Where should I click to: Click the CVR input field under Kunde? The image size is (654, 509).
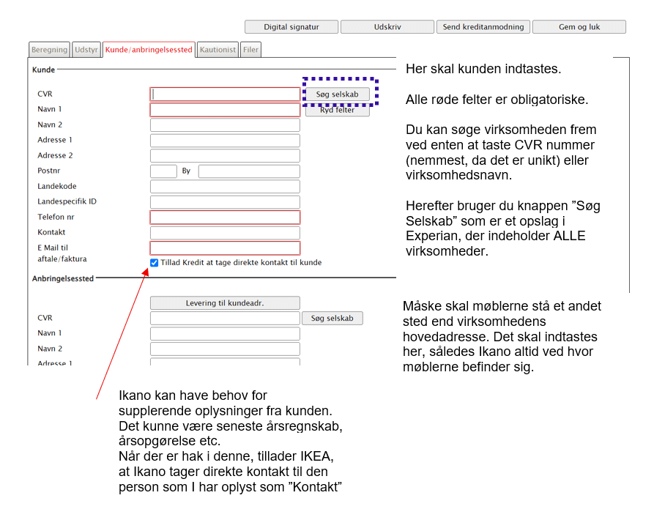pyautogui.click(x=224, y=94)
